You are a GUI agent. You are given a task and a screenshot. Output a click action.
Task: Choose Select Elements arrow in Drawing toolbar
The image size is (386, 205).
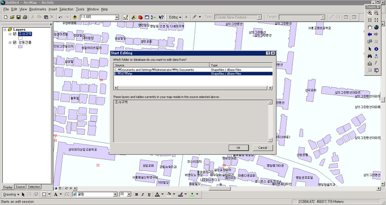click(23, 194)
